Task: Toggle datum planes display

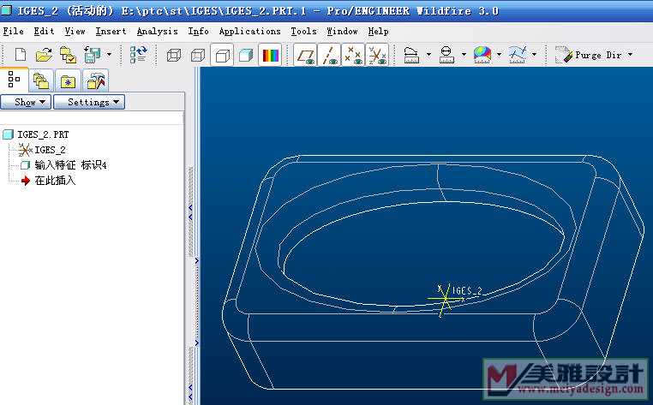Action: point(305,55)
